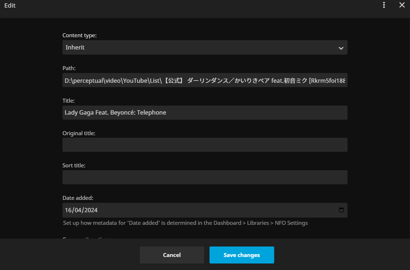Click the 'Path:' label text
The width and height of the screenshot is (410, 270).
(69, 68)
